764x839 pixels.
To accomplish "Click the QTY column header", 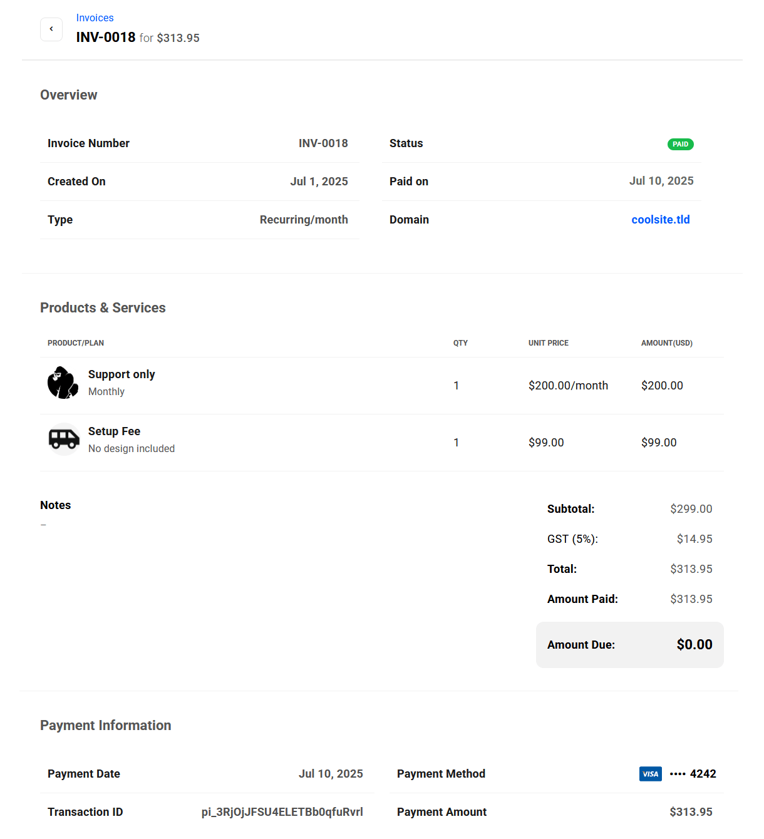I will [460, 343].
